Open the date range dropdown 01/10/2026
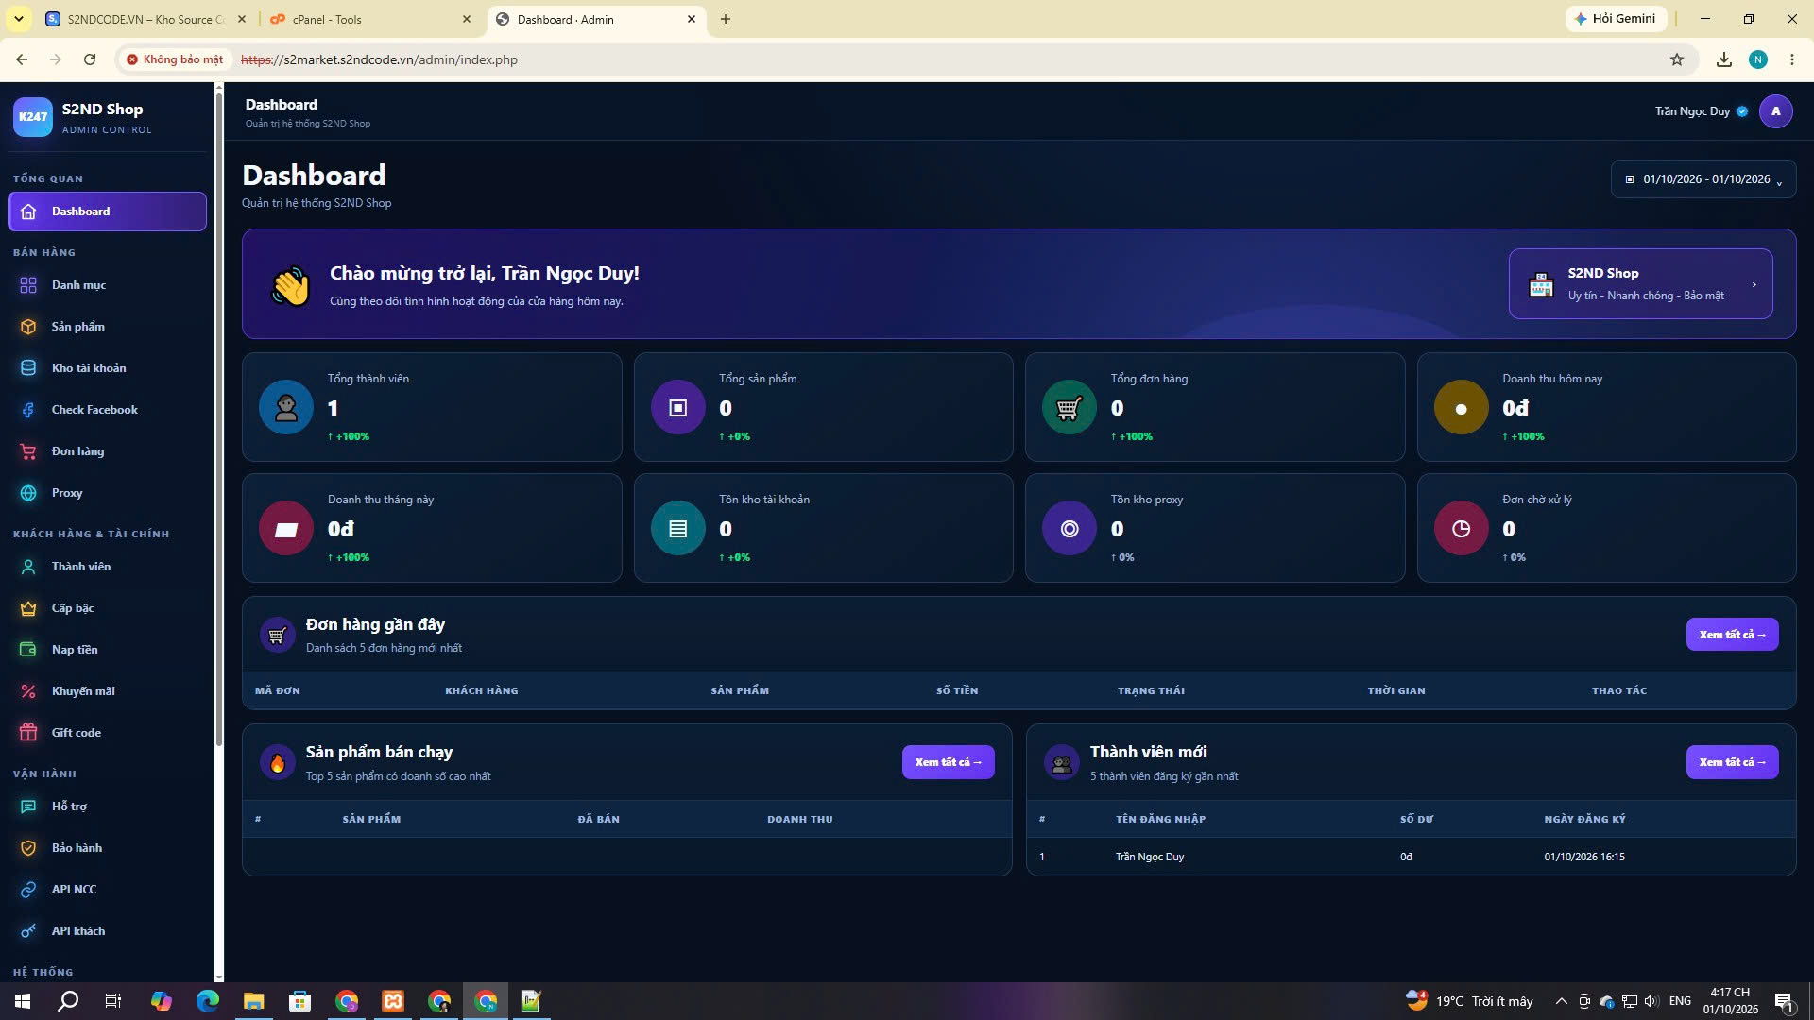 [1703, 179]
